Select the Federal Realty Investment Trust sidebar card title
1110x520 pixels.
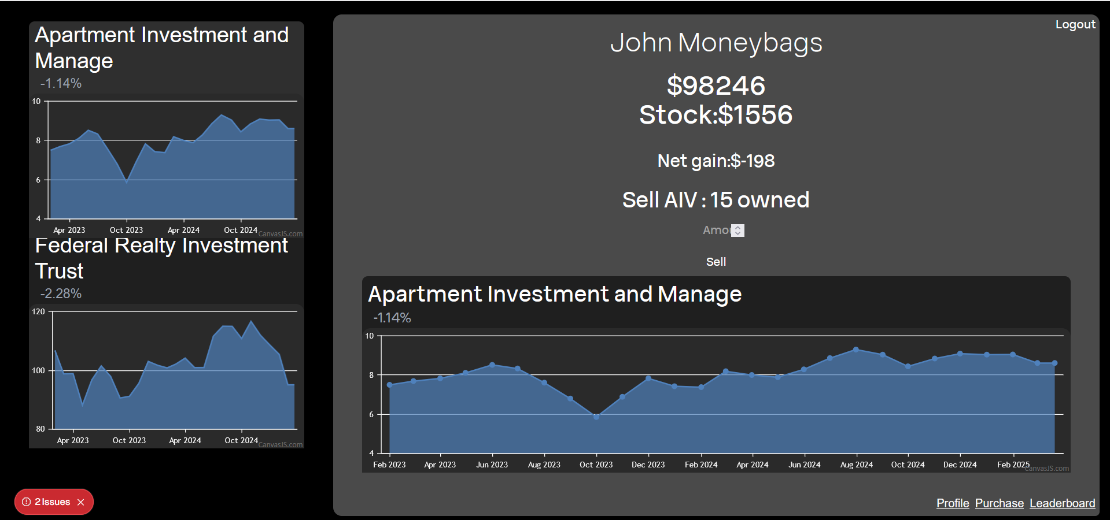[x=161, y=258]
